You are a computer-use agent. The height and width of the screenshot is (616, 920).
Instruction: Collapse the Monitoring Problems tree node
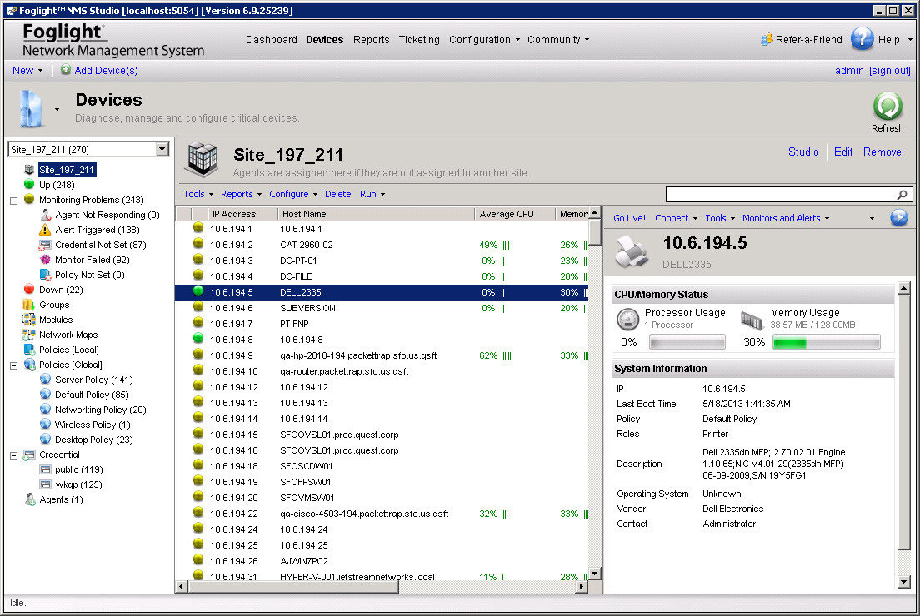13,201
